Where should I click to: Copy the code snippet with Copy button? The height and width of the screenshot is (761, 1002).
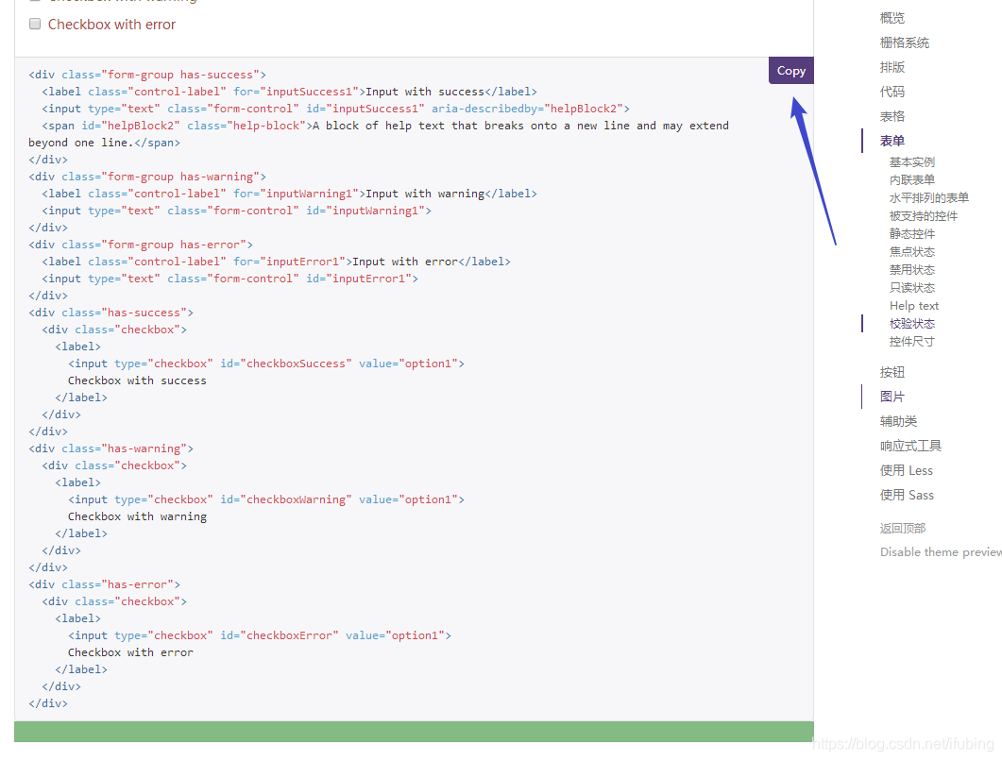click(x=791, y=71)
